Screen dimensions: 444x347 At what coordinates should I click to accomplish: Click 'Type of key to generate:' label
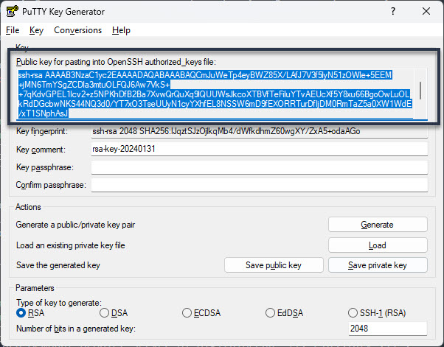point(59,303)
